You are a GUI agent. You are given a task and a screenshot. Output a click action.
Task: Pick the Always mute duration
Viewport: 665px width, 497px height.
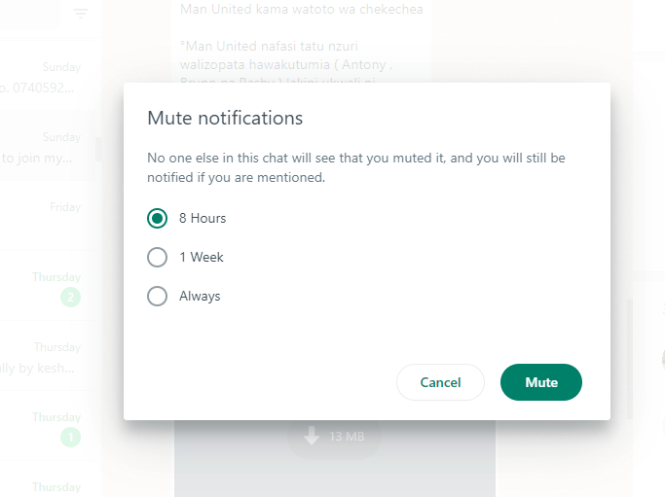158,297
